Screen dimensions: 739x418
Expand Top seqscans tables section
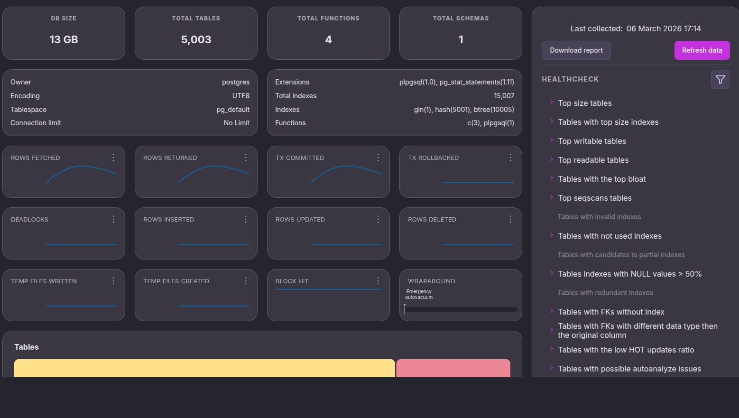click(594, 198)
